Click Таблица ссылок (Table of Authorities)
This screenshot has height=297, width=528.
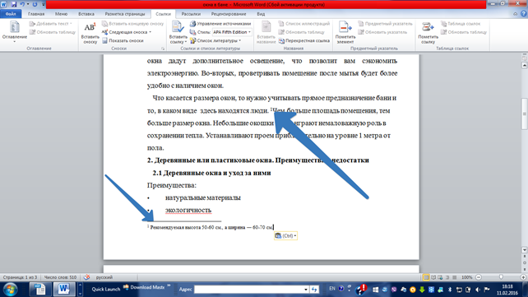point(461,24)
